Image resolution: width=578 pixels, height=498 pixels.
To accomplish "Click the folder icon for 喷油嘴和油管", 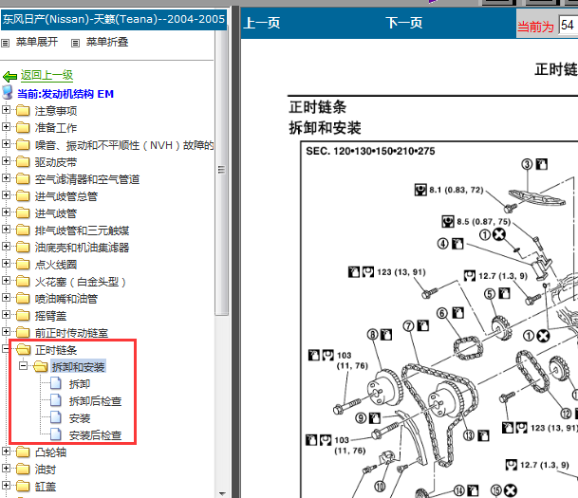I will point(23,298).
